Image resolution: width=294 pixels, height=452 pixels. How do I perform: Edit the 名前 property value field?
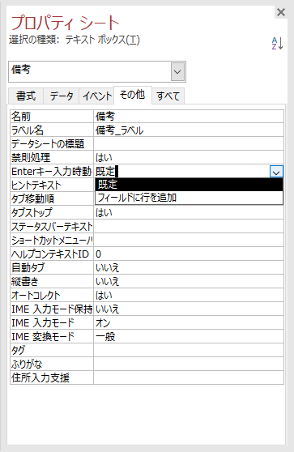(189, 117)
